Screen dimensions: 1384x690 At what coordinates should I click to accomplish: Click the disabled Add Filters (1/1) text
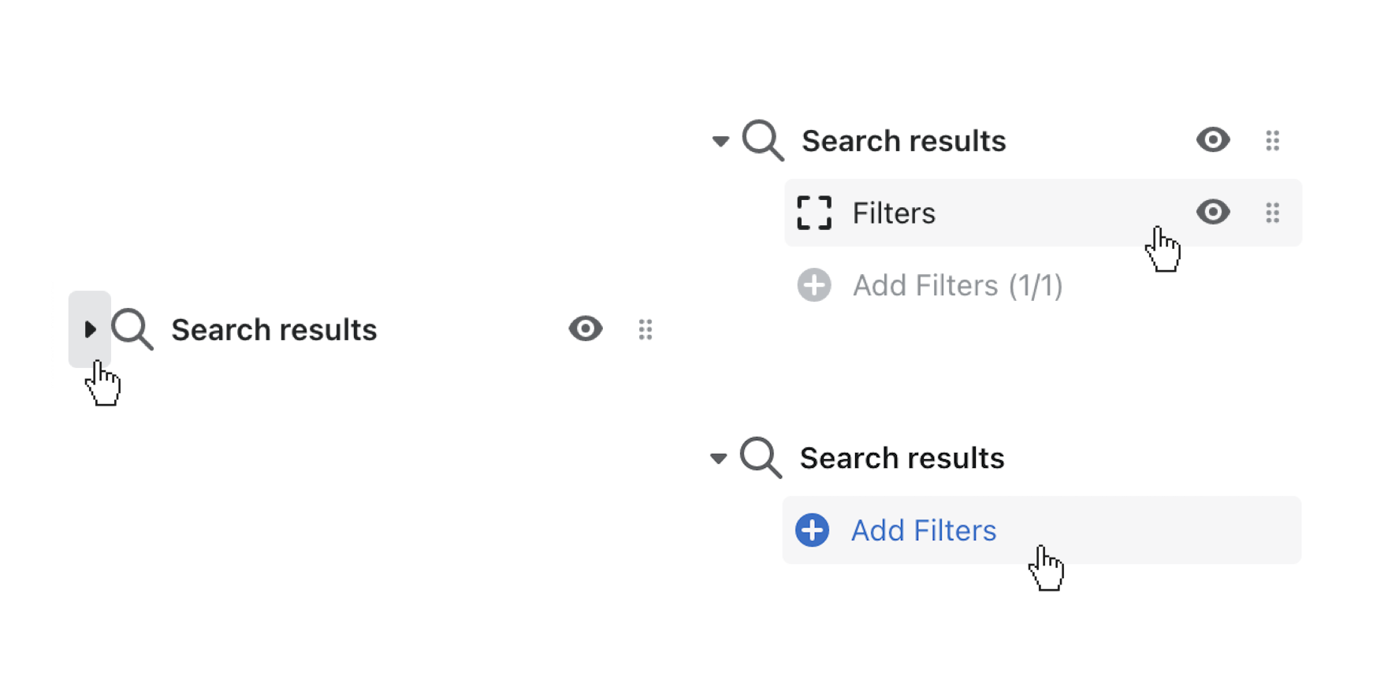click(958, 285)
